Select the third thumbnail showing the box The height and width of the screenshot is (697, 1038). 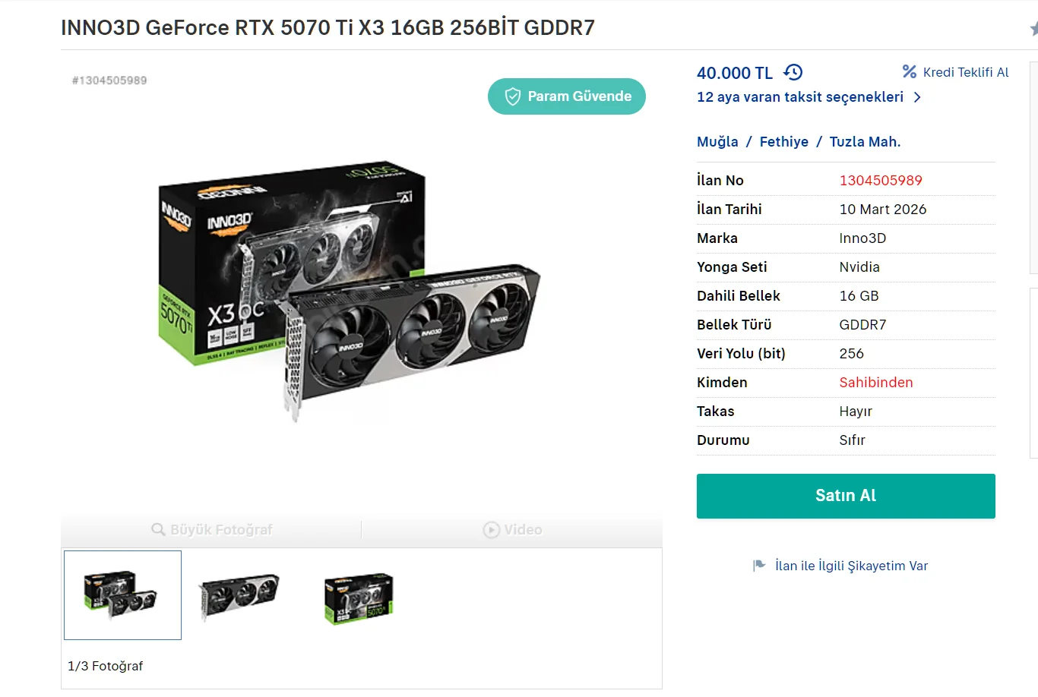359,598
